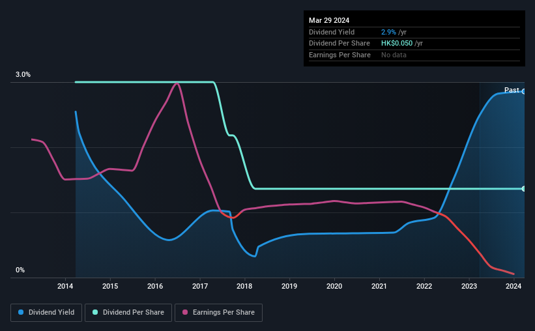The width and height of the screenshot is (535, 331).
Task: Click the teal Dividend Per Share legend dot
Action: coord(95,312)
